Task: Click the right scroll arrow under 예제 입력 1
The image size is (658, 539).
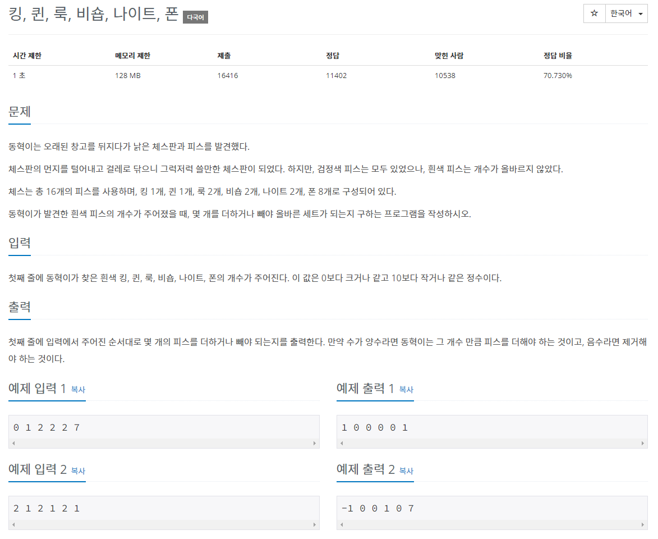Action: (315, 443)
